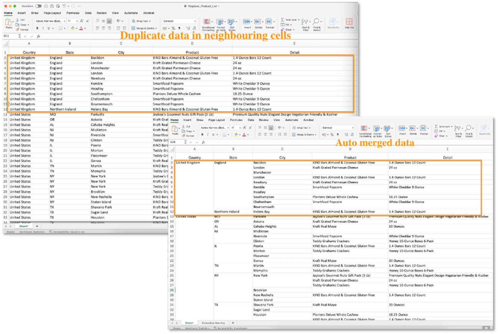Open font name dropdown in the lower window

point(214,128)
